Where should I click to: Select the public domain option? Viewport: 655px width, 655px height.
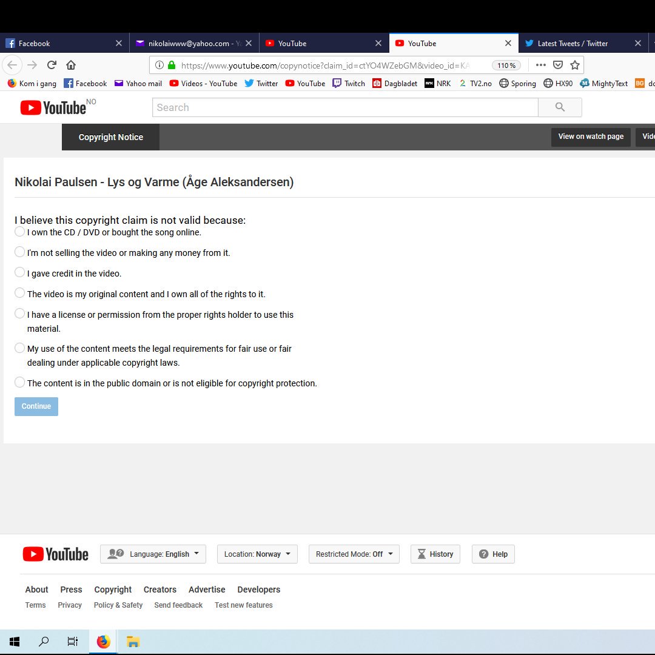(19, 382)
